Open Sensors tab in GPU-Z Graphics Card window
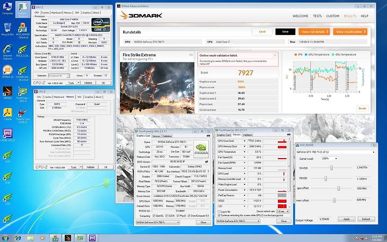 point(156,136)
